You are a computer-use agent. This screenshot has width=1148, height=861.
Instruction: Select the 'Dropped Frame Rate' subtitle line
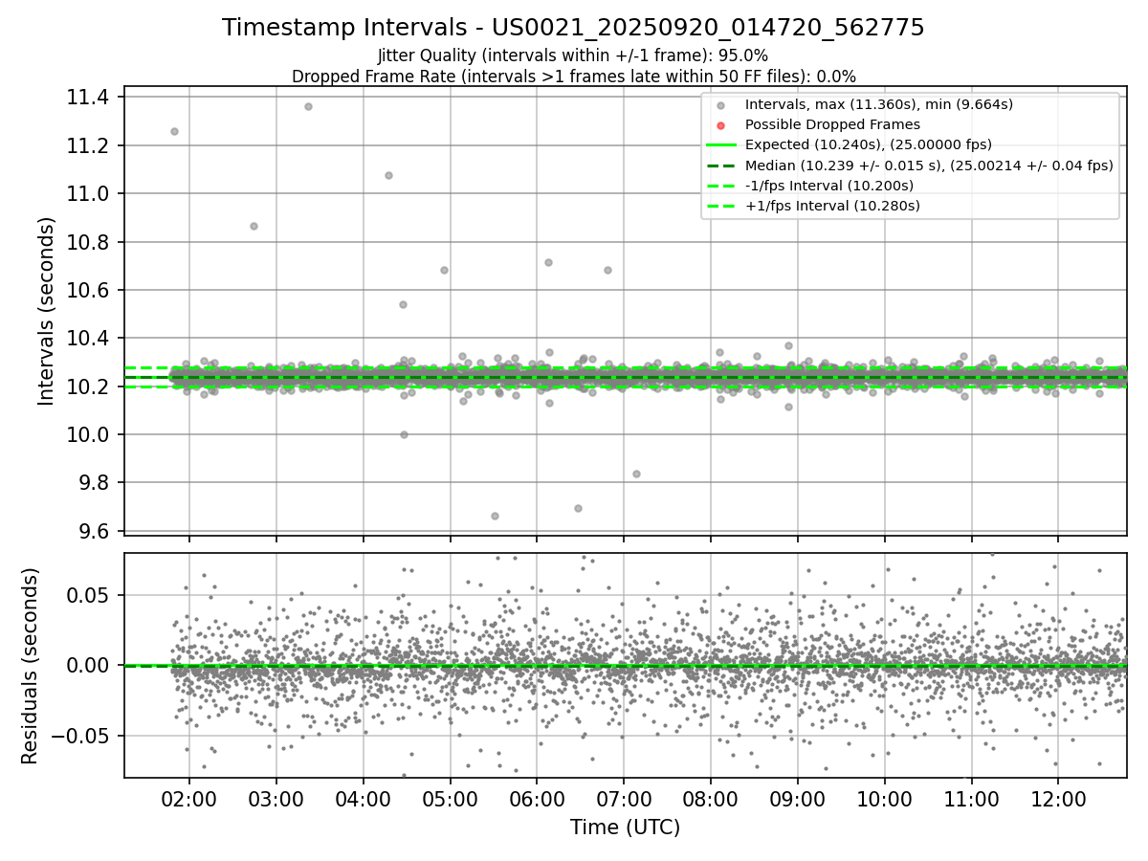point(573,76)
